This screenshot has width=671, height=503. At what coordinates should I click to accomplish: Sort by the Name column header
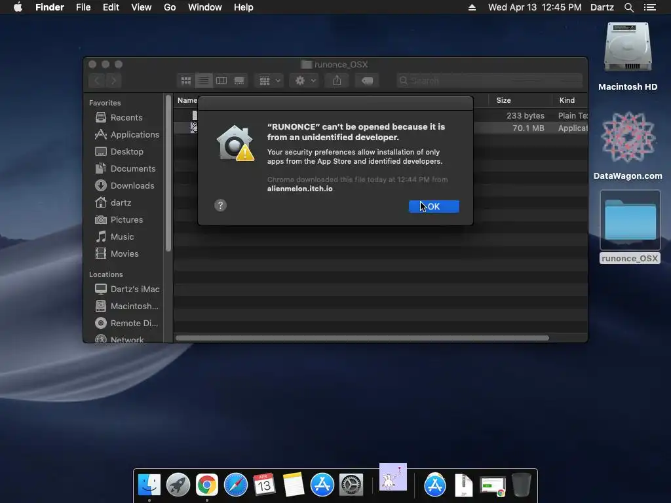point(187,100)
